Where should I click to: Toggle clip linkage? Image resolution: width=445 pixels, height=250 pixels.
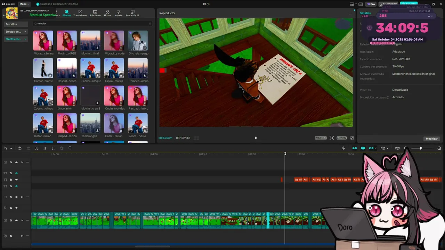tap(371, 148)
